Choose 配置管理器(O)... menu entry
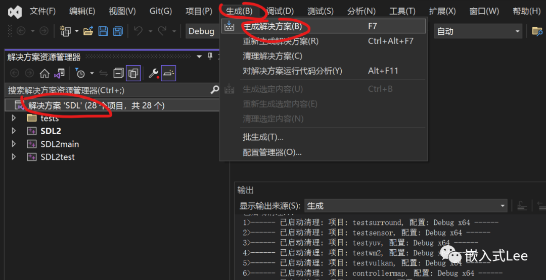The image size is (546, 280). coord(324,152)
